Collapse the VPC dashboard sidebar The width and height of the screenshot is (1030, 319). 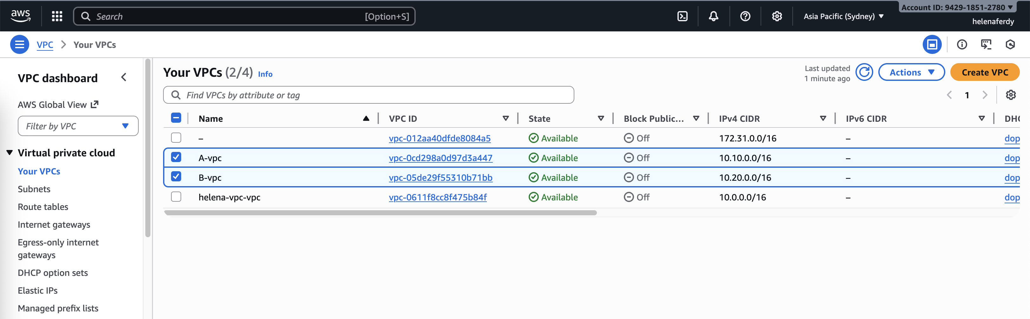[x=124, y=78]
